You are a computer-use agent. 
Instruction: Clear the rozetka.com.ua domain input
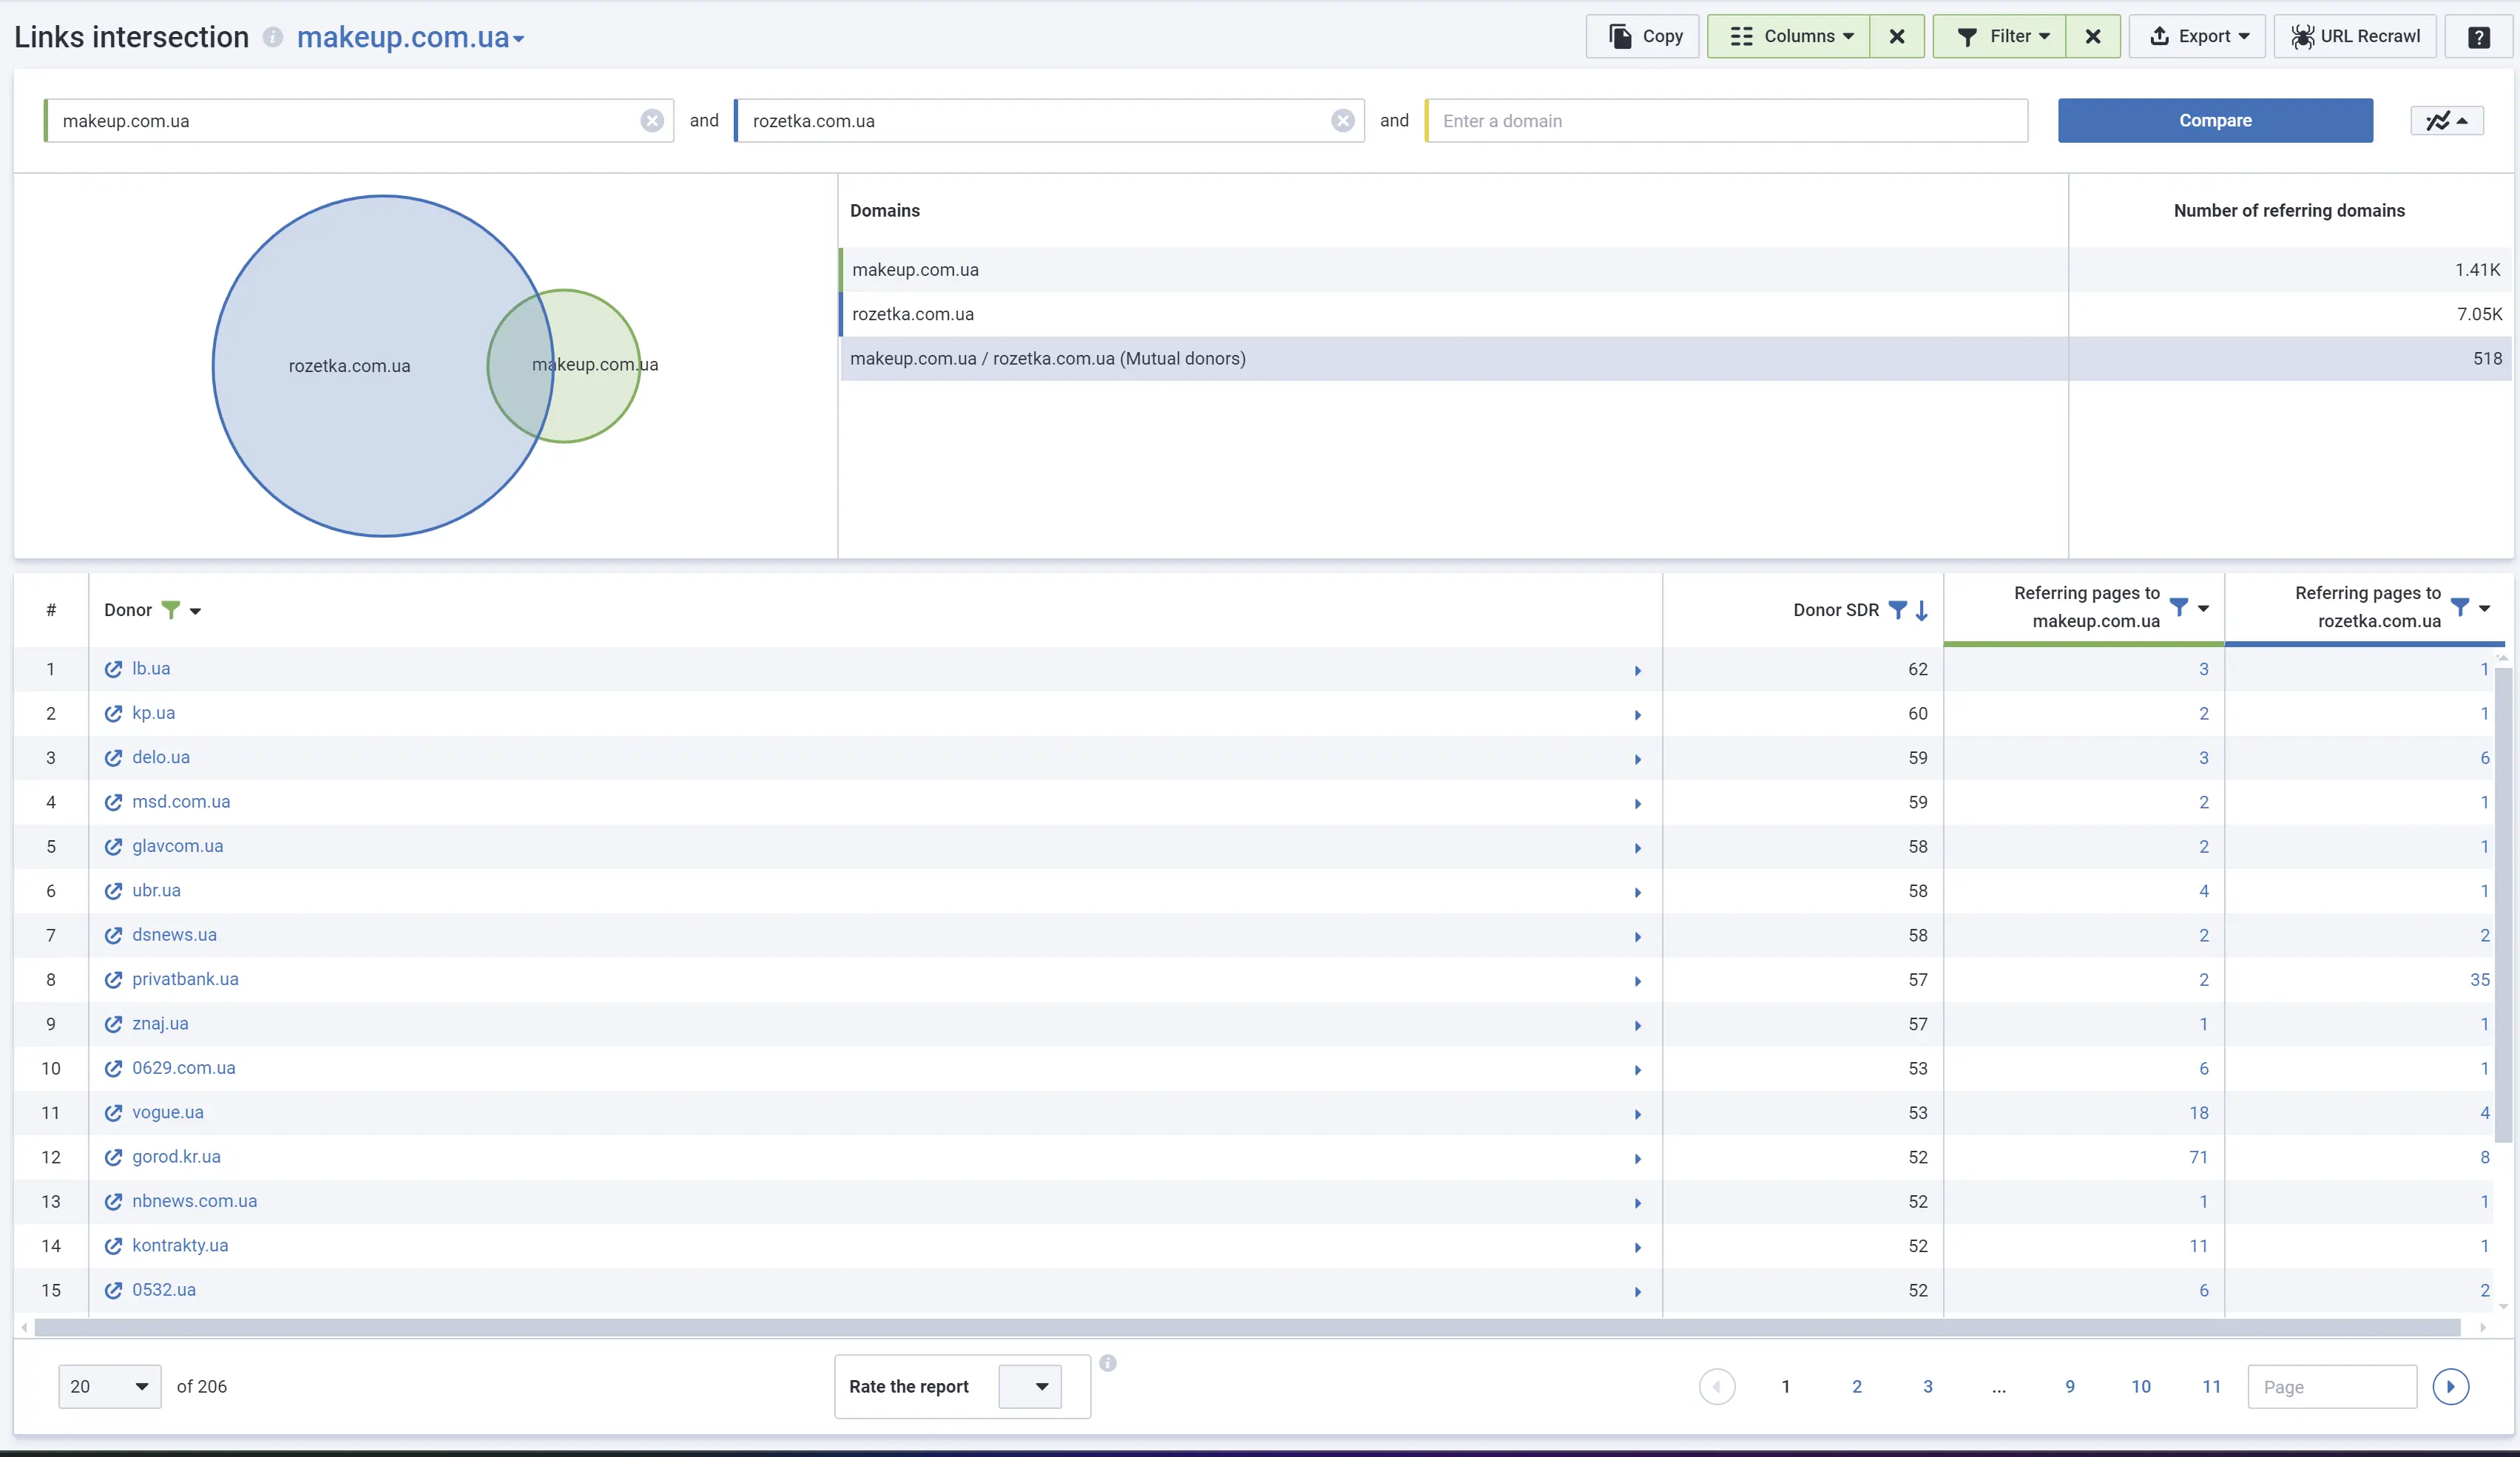(x=1342, y=121)
